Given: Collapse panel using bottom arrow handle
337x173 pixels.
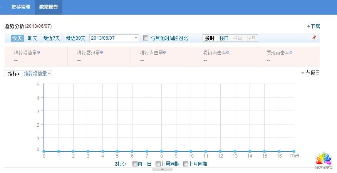Looking at the screenshot, I should click(163, 169).
